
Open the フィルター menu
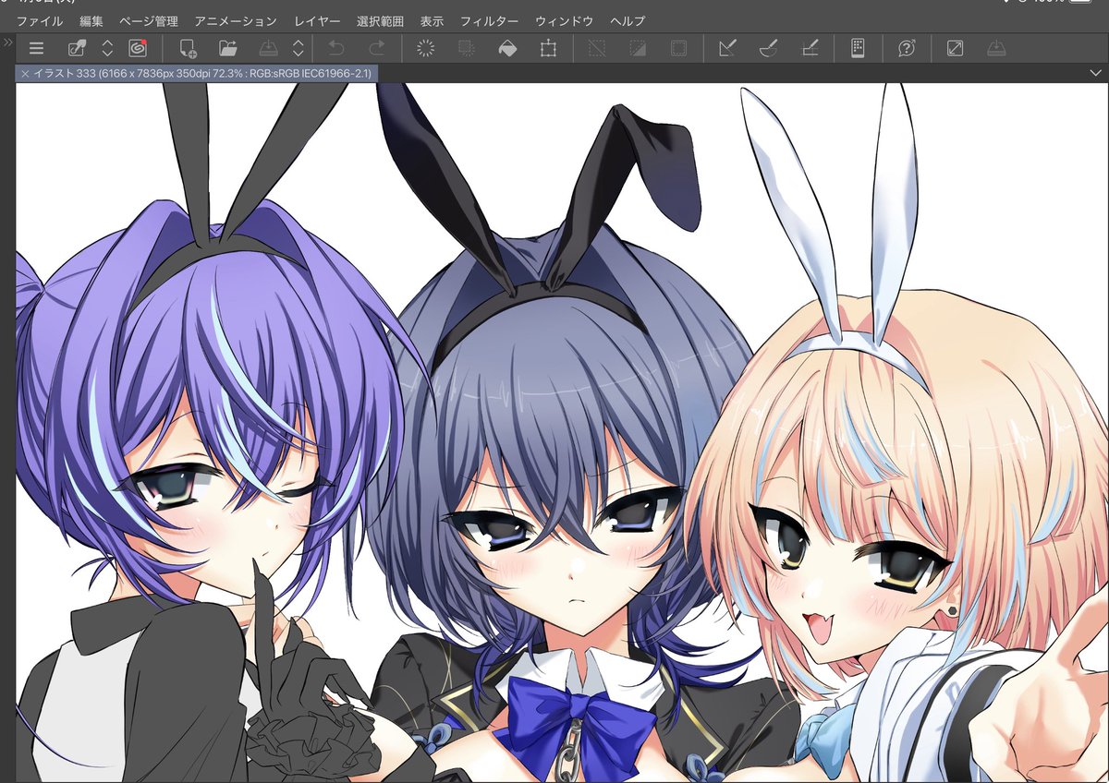[x=490, y=20]
